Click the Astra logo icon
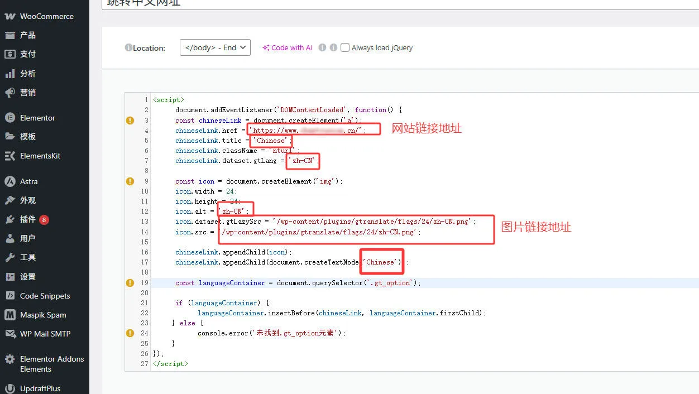Screen dimensions: 699x394 (x=10, y=181)
